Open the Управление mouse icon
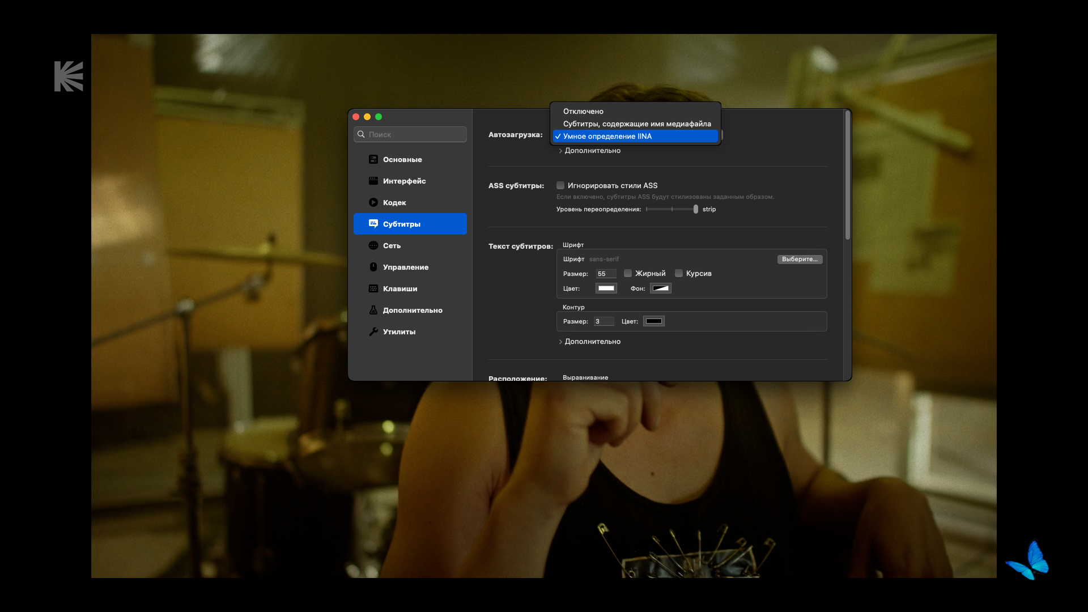The image size is (1088, 612). click(373, 267)
